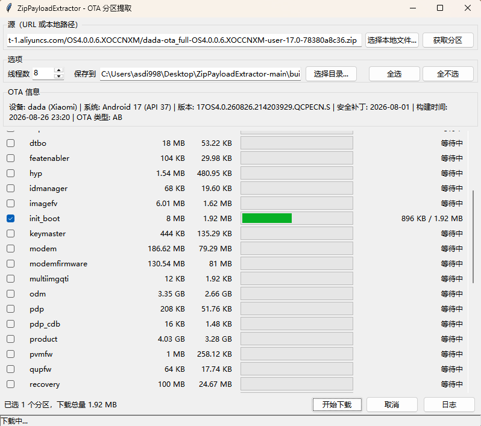The width and height of the screenshot is (481, 426).
Task: Open the 日志 log button
Action: tap(449, 404)
